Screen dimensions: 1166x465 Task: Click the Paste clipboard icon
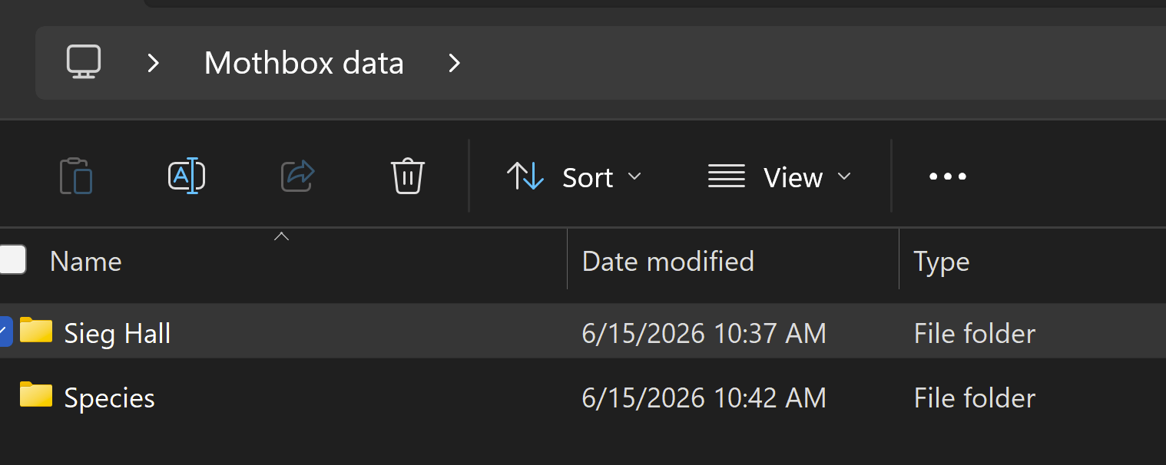pyautogui.click(x=76, y=176)
